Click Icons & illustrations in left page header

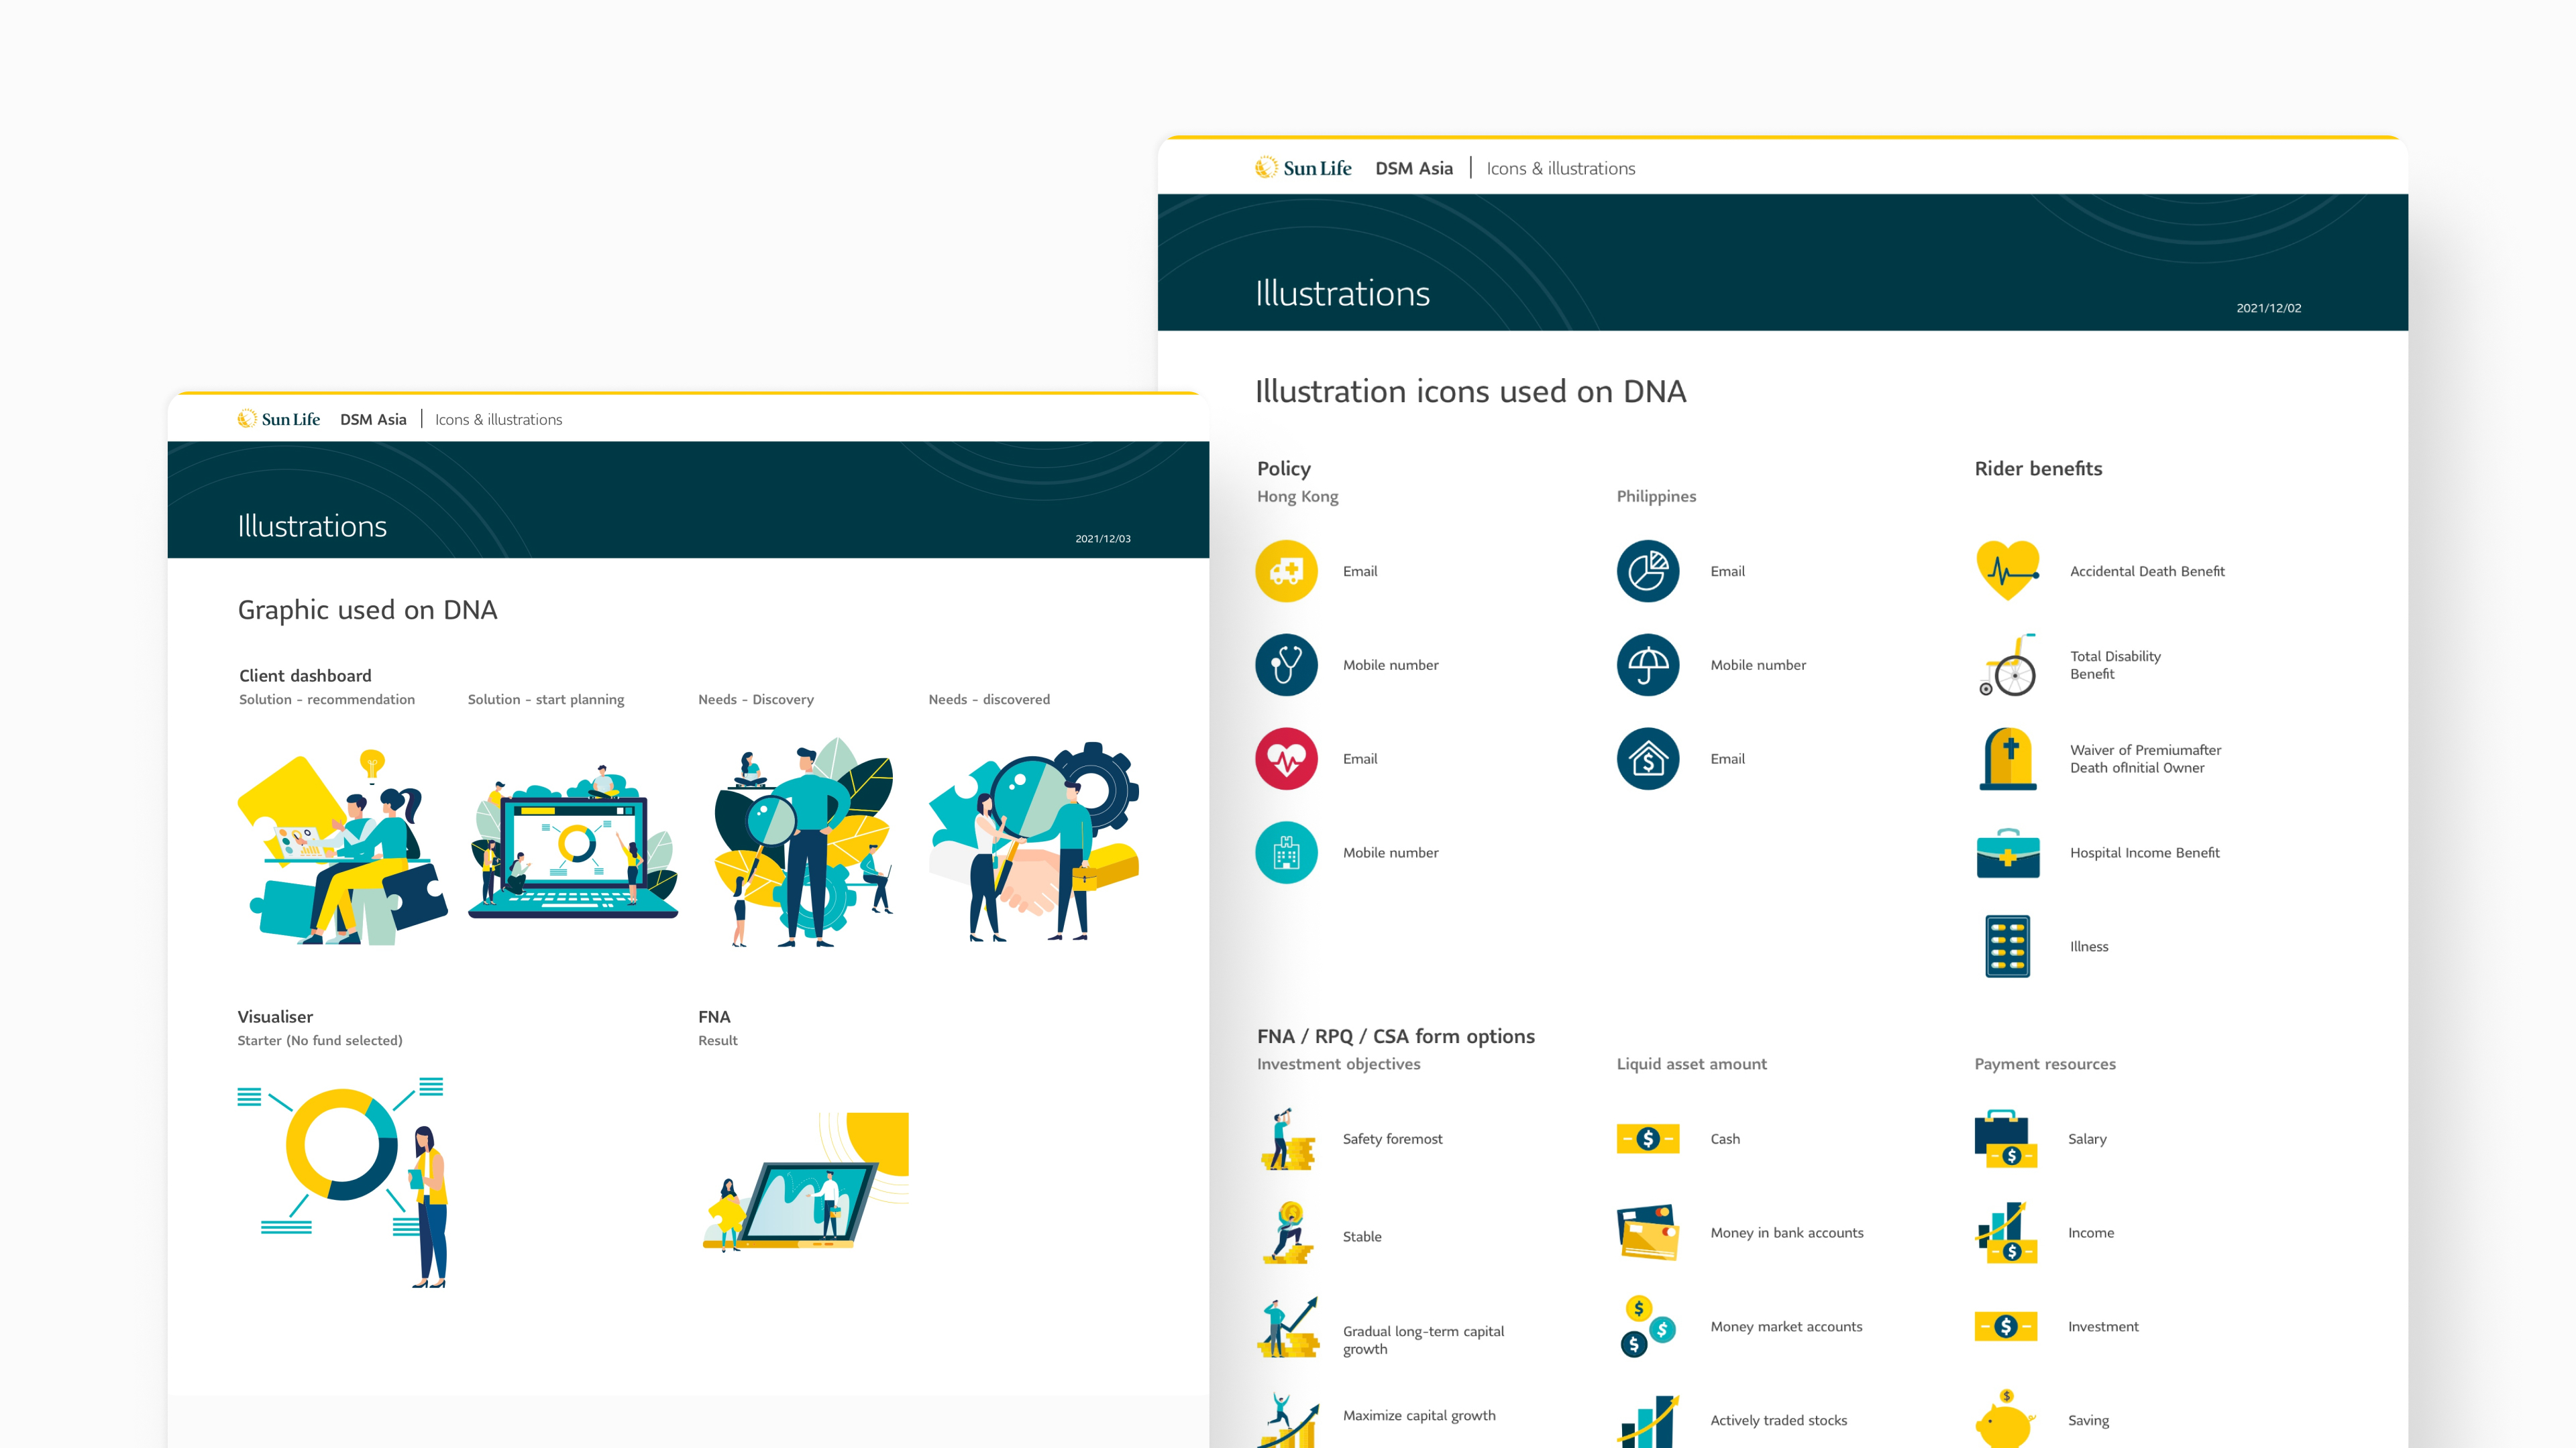(x=498, y=420)
